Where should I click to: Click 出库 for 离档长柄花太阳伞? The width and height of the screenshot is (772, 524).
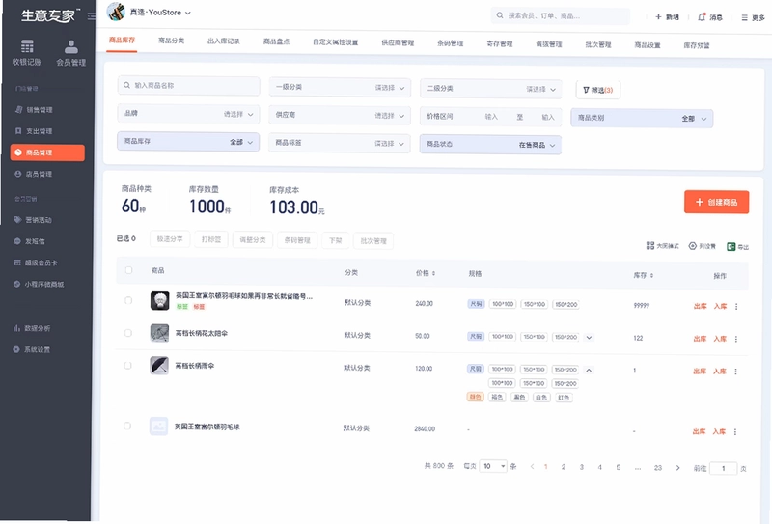point(700,339)
